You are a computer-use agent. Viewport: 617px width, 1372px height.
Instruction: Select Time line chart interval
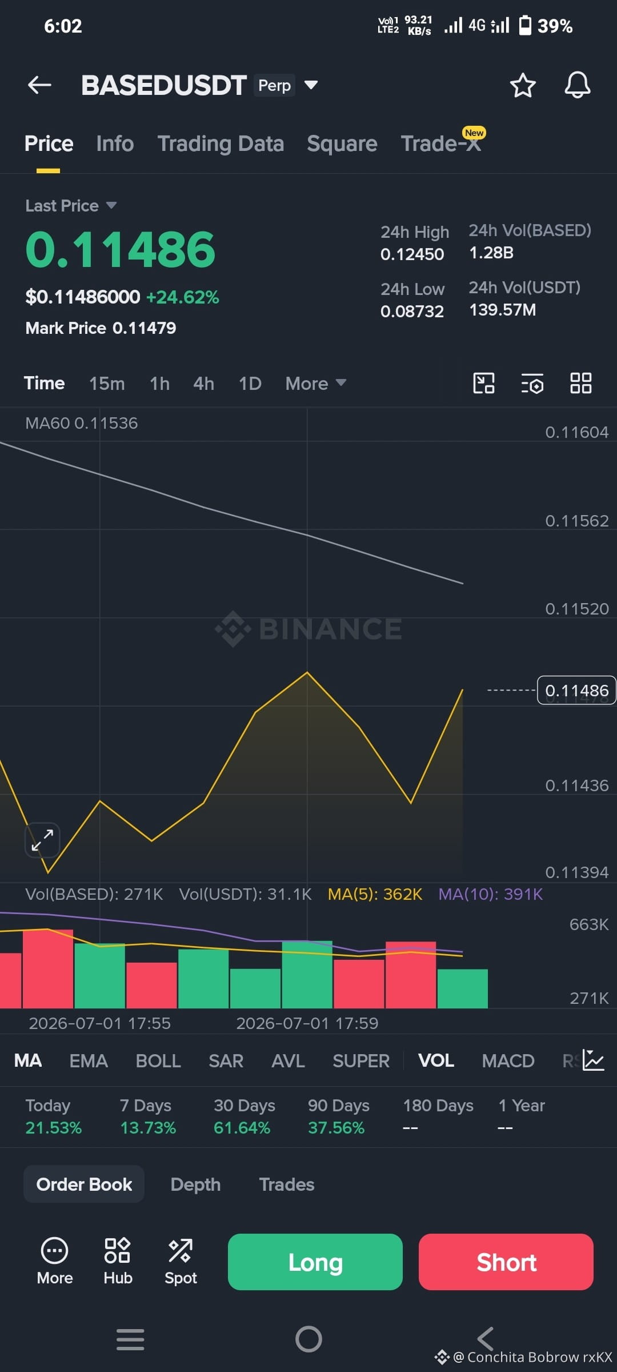(x=44, y=383)
